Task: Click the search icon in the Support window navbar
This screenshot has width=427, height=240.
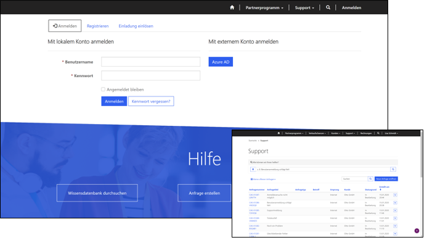Action: [378, 133]
